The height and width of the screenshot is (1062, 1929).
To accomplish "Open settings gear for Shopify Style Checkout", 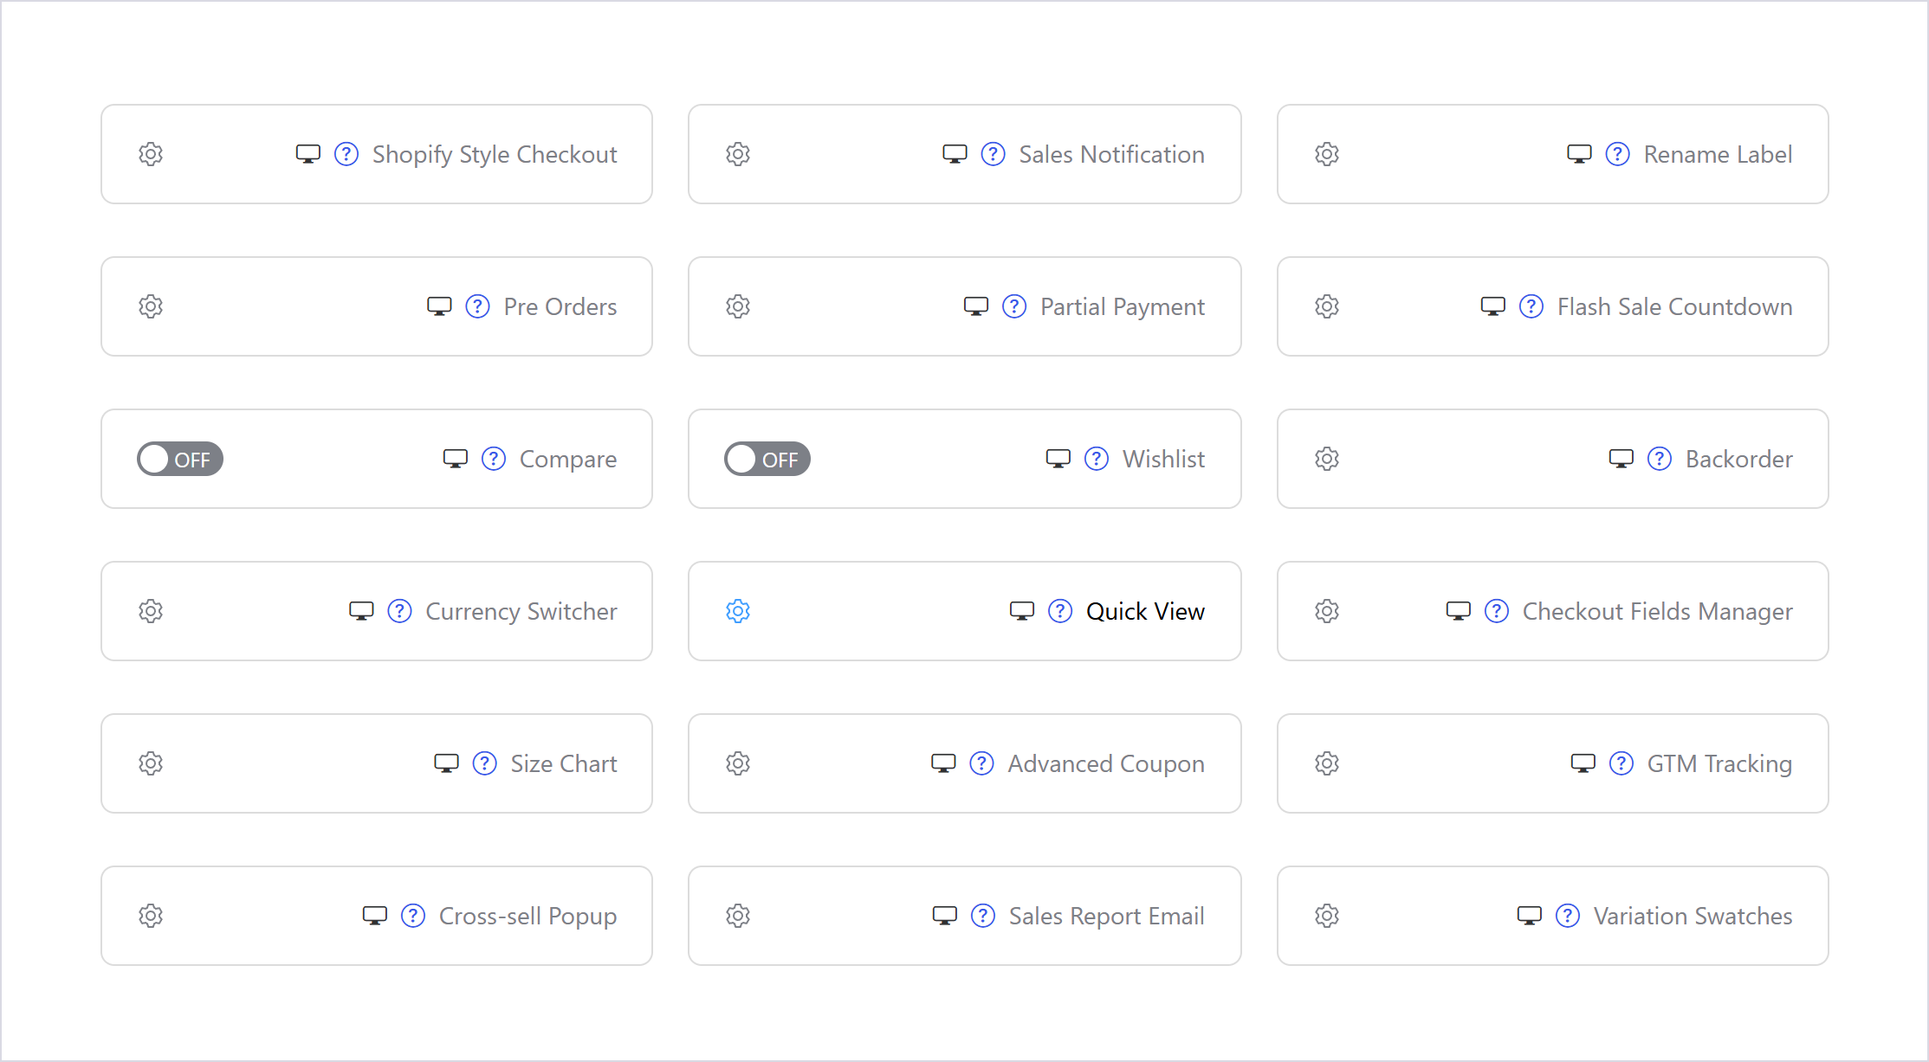I will coord(151,154).
